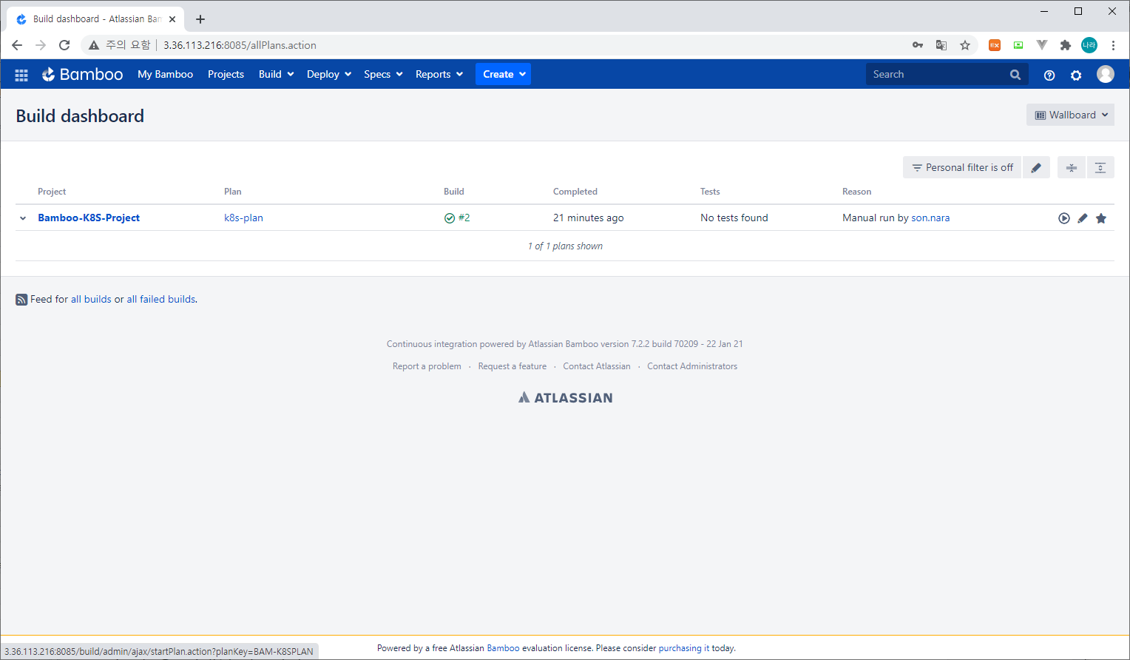
Task: Click the purchasing it link
Action: 684,648
